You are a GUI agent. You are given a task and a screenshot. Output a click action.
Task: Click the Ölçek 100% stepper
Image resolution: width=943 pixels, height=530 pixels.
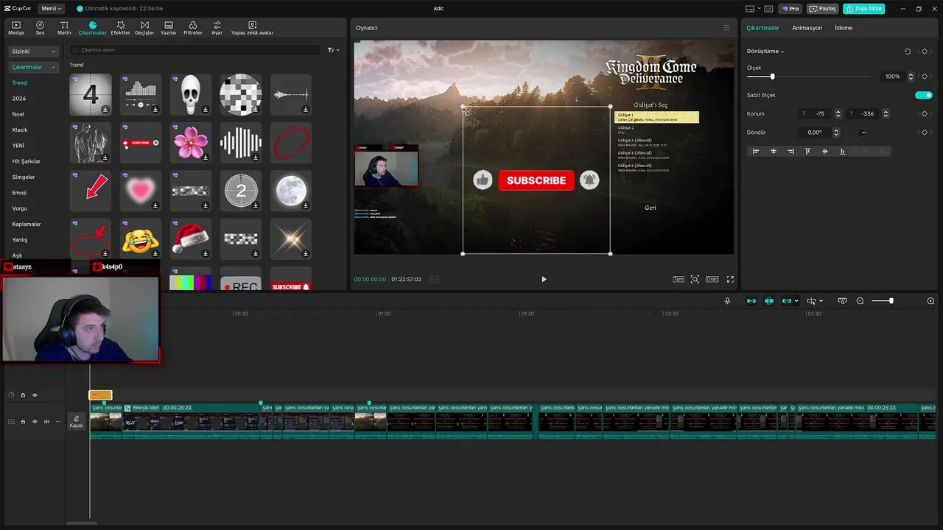pos(911,77)
